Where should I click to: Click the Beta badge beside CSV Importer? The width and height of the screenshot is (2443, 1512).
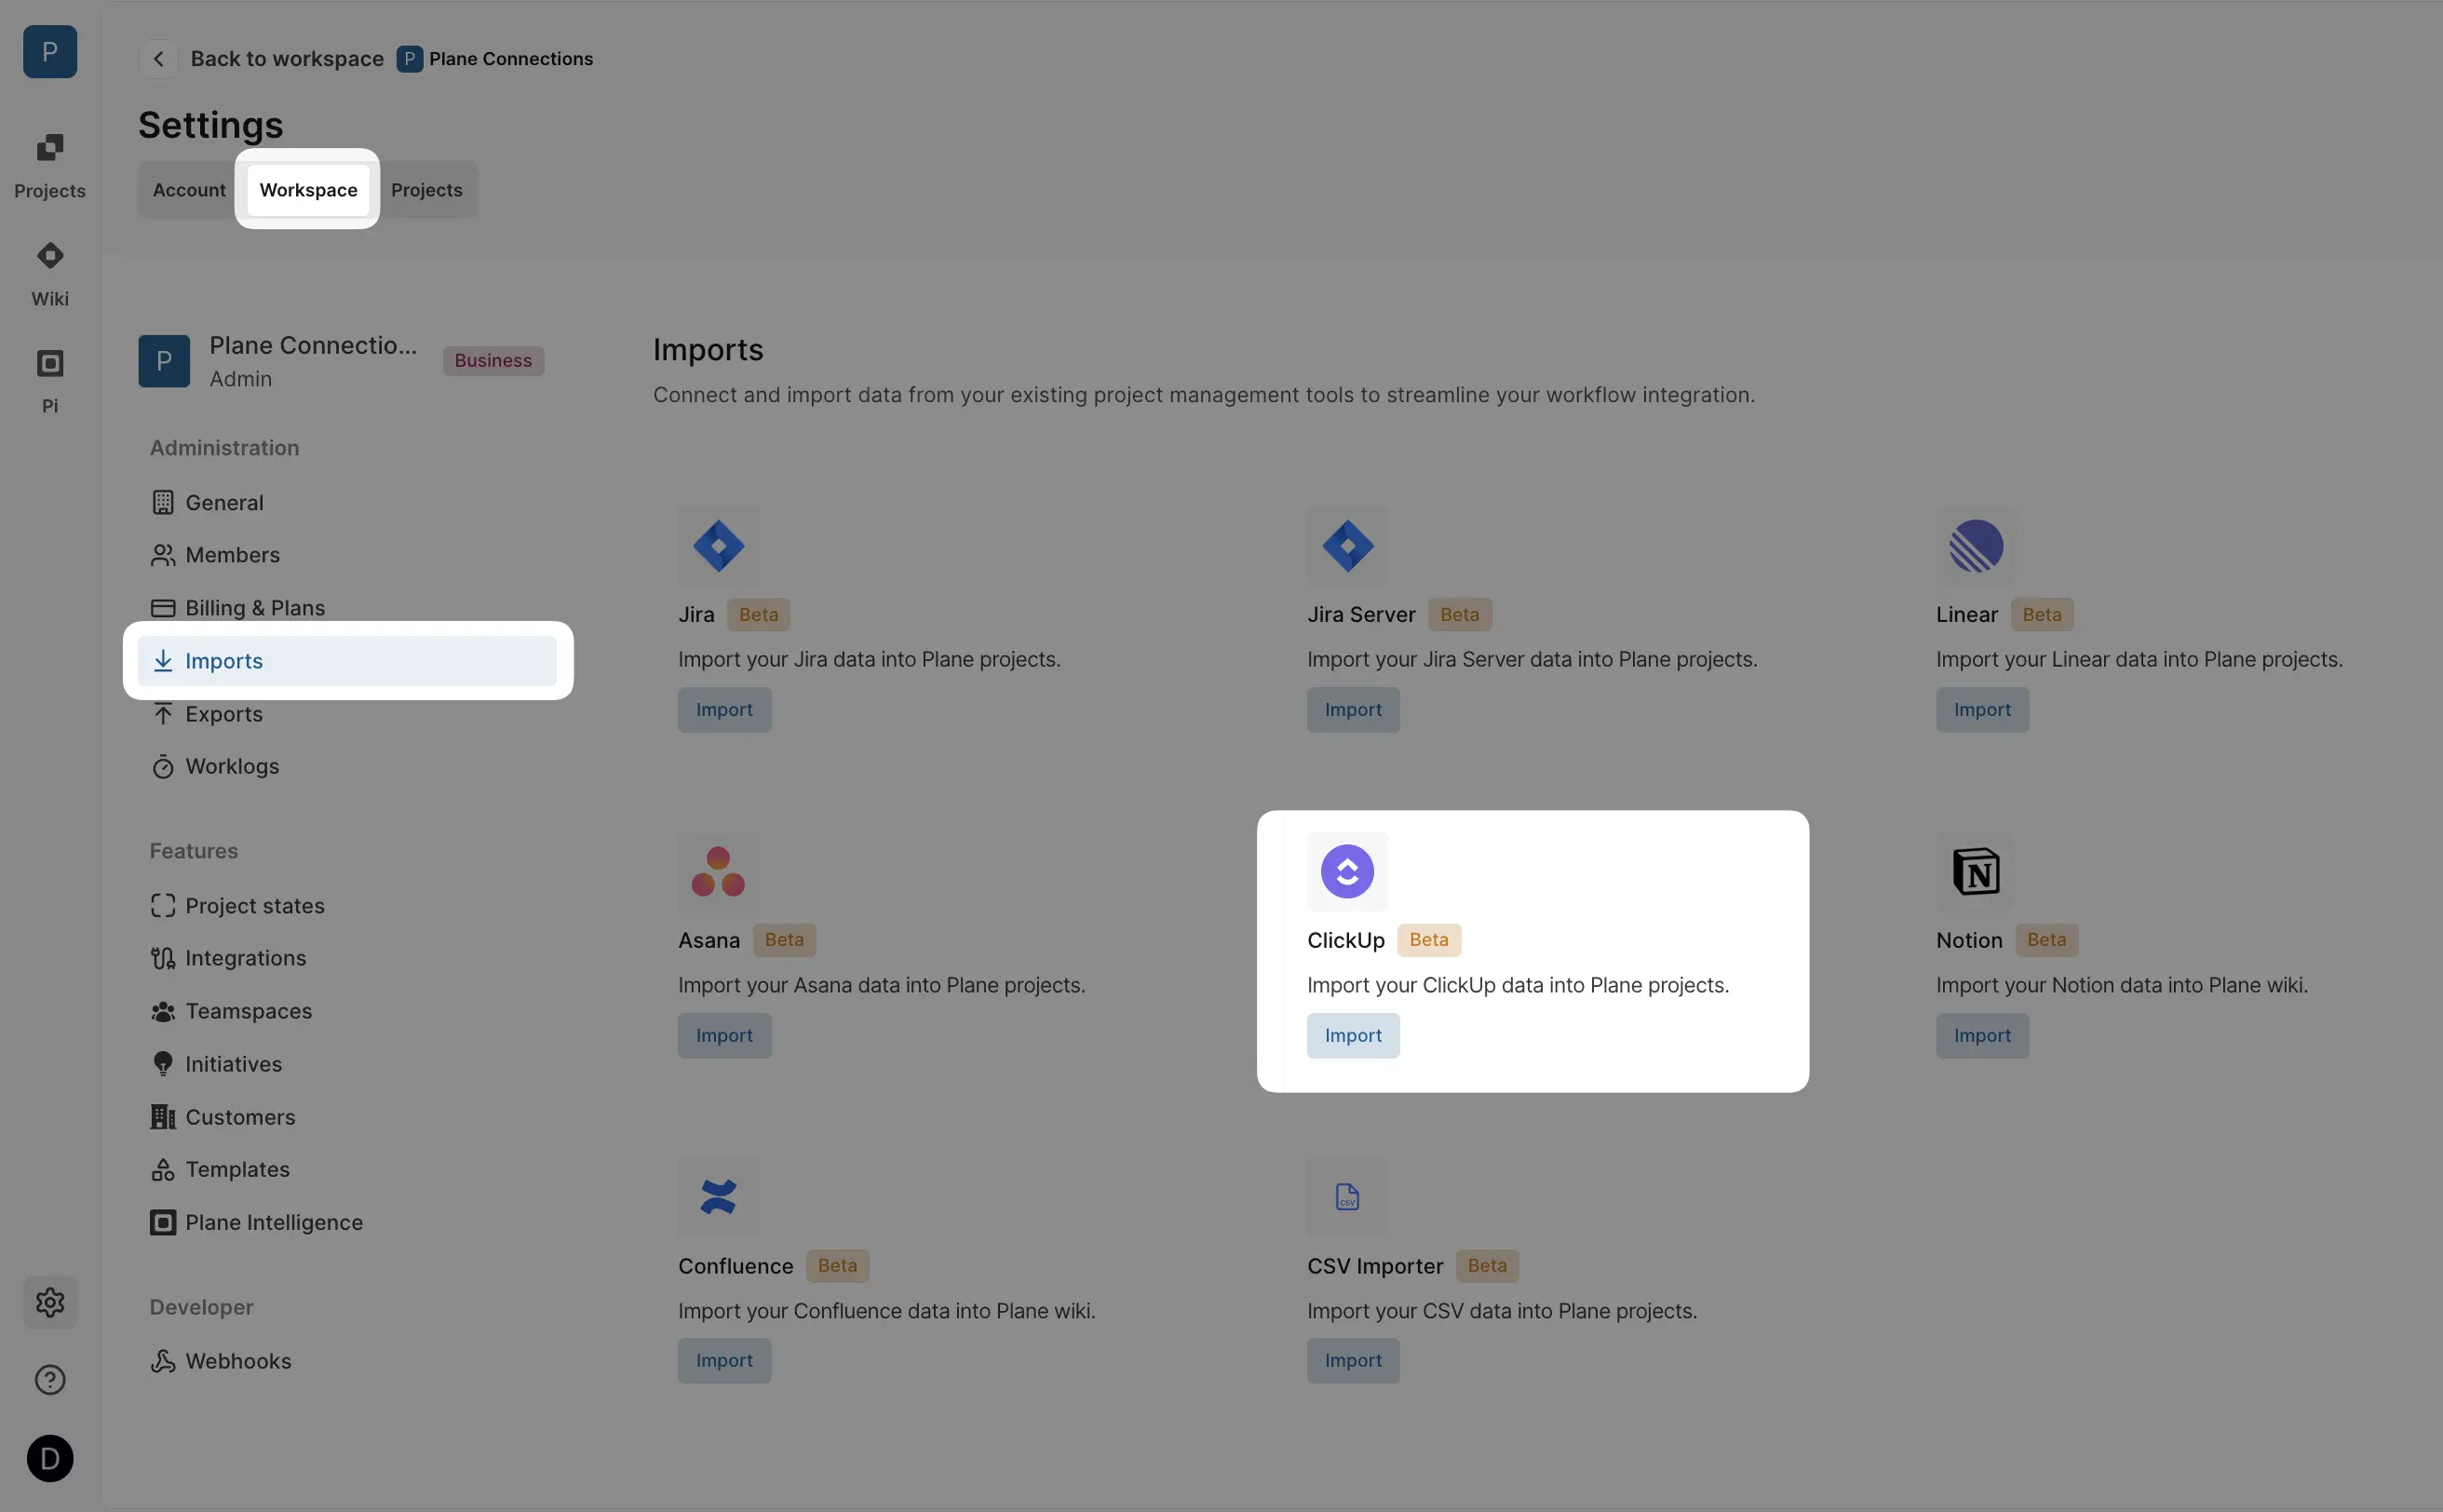1487,1266
